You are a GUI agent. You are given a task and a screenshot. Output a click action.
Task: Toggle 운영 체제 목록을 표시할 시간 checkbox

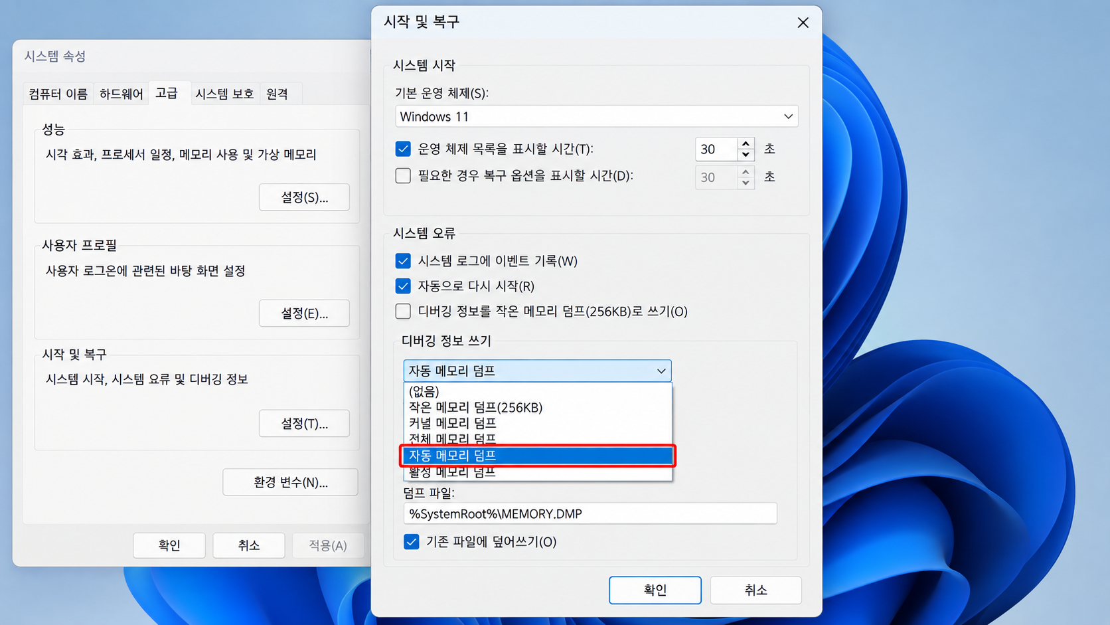pos(403,149)
